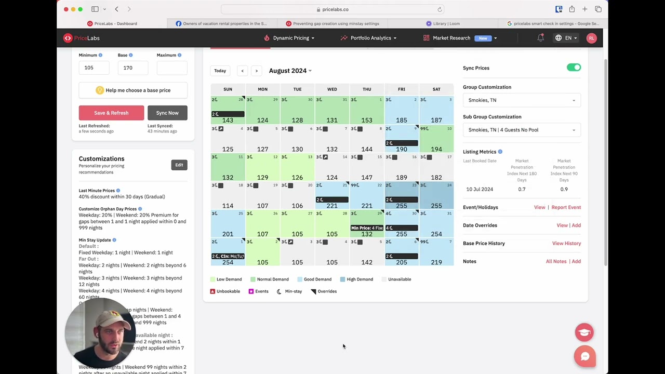Open the Sub Group Customization dropdown

[522, 130]
